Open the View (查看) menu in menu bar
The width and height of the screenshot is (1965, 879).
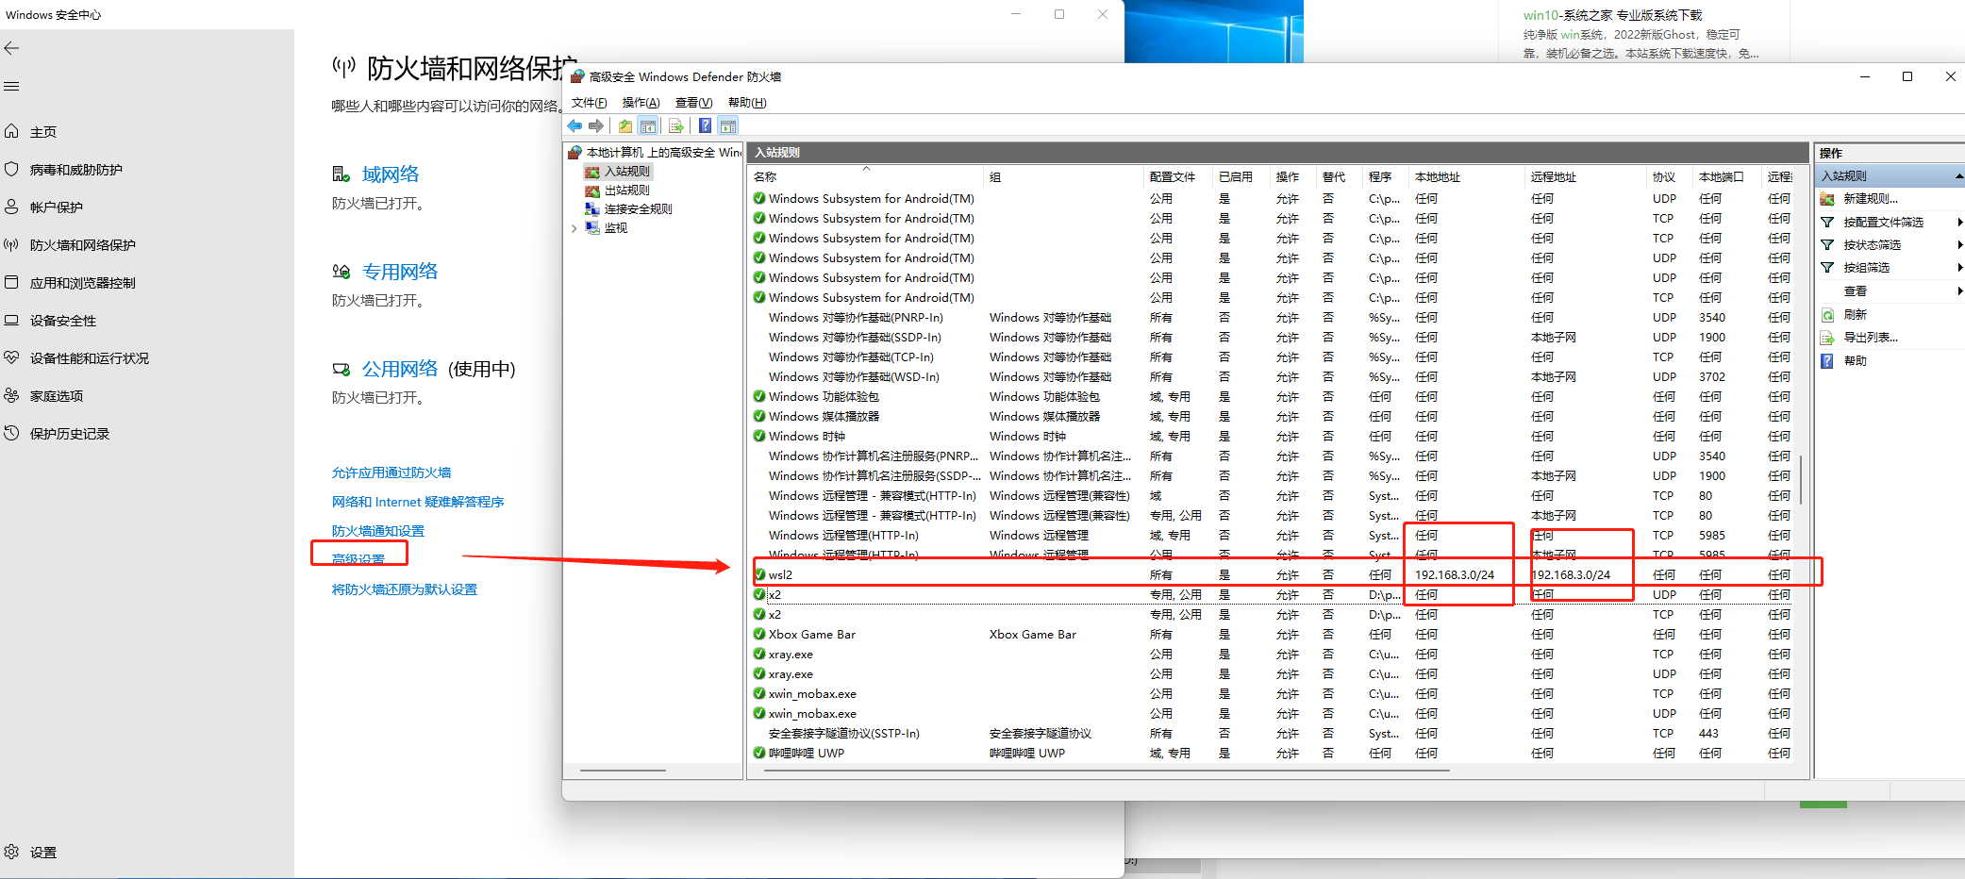tap(693, 103)
